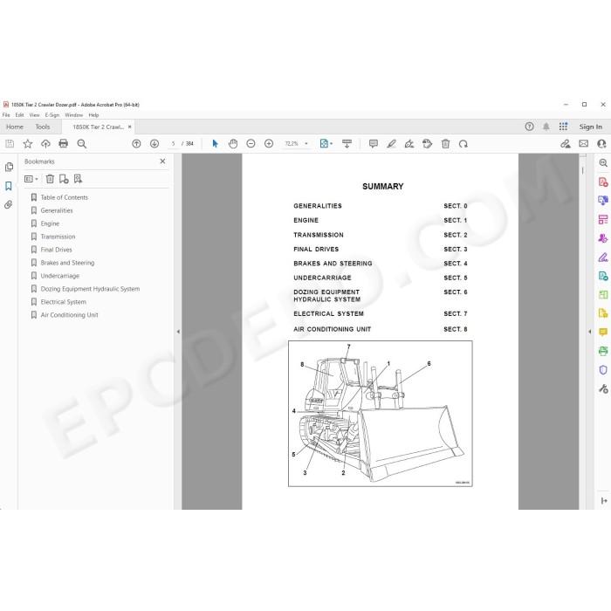The width and height of the screenshot is (611, 611).
Task: Jump to Final Drives bookmark
Action: point(56,250)
